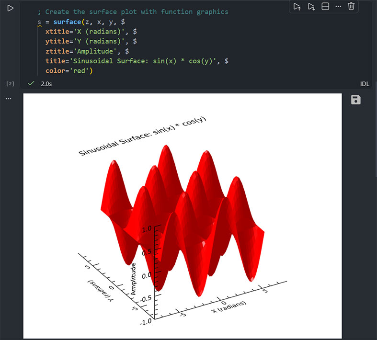Click the green execution success checkmark

click(31, 84)
